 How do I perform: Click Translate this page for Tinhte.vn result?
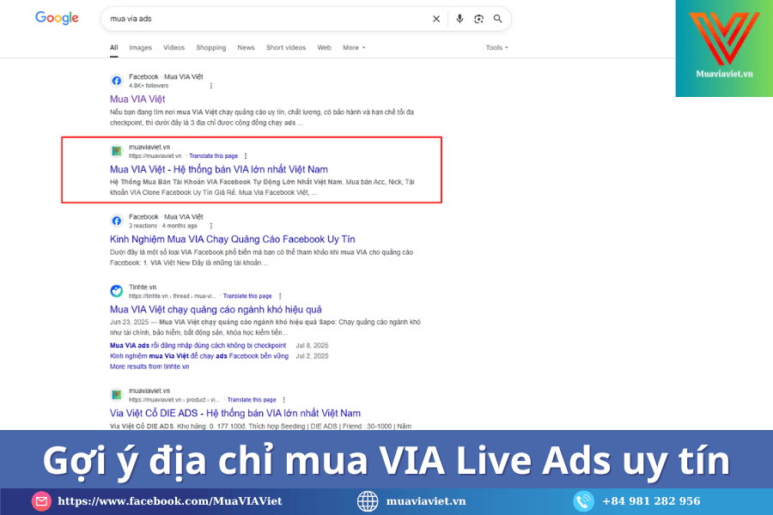[247, 295]
